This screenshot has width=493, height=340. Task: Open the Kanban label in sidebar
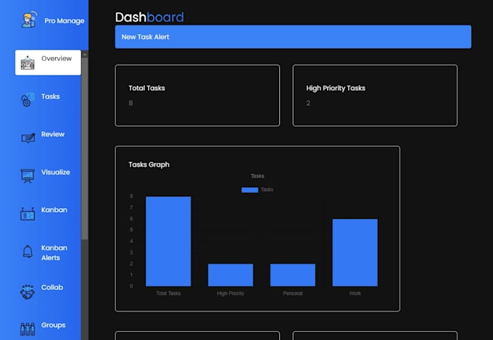coord(54,210)
